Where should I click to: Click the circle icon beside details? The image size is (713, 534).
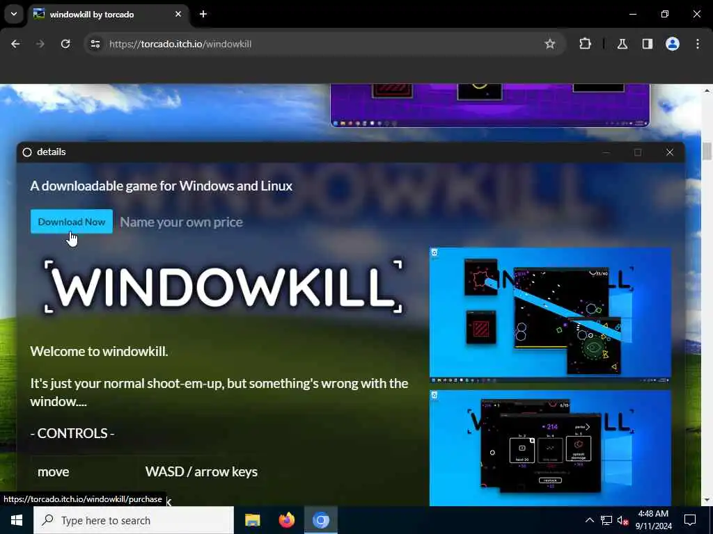27,152
